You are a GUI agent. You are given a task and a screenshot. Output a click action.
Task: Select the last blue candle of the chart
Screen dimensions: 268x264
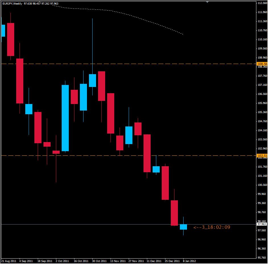click(183, 227)
